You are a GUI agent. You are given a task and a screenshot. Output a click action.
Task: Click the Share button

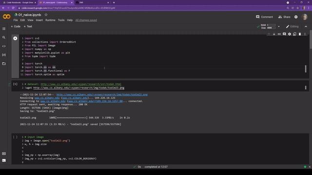click(x=284, y=17)
